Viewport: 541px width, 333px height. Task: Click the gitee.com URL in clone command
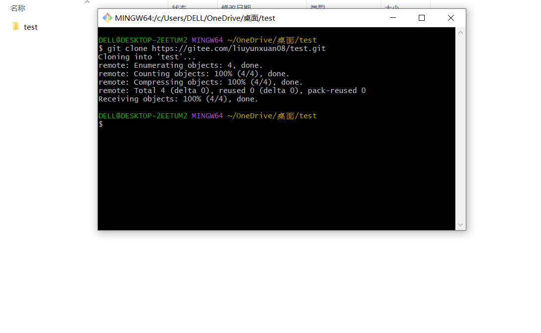coord(239,48)
